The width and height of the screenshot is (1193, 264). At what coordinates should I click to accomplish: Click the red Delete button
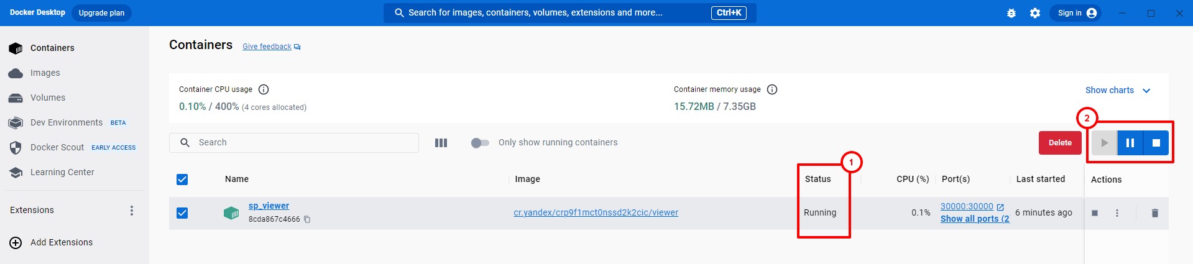click(1060, 143)
